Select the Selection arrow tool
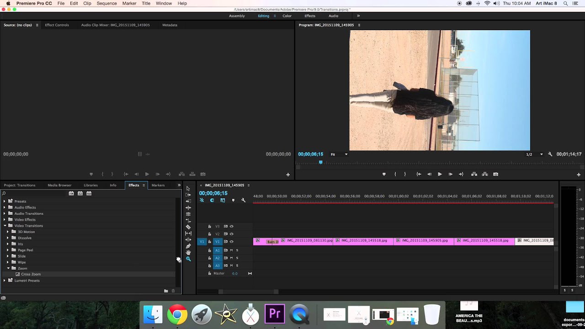Screen dimensions: 585x329 click(x=188, y=188)
